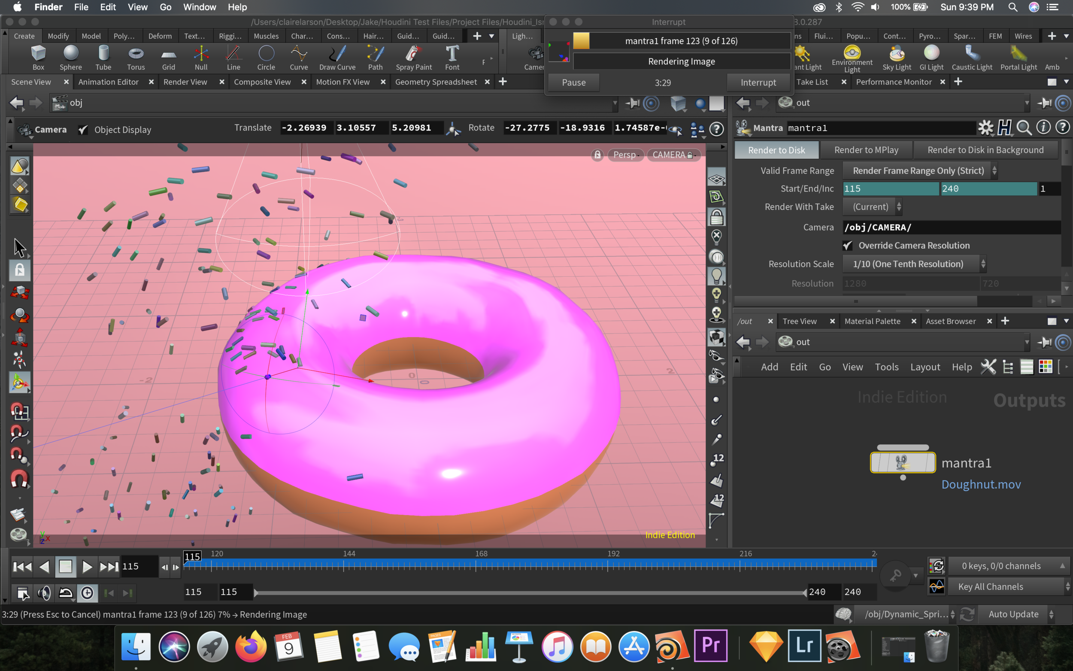Open the Deform shelf tab
1073x671 pixels.
pos(160,36)
